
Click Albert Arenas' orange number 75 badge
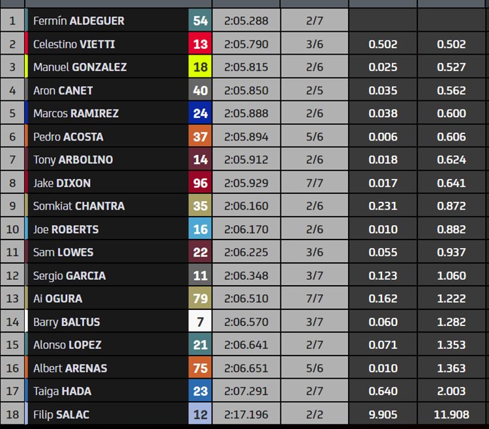(200, 368)
